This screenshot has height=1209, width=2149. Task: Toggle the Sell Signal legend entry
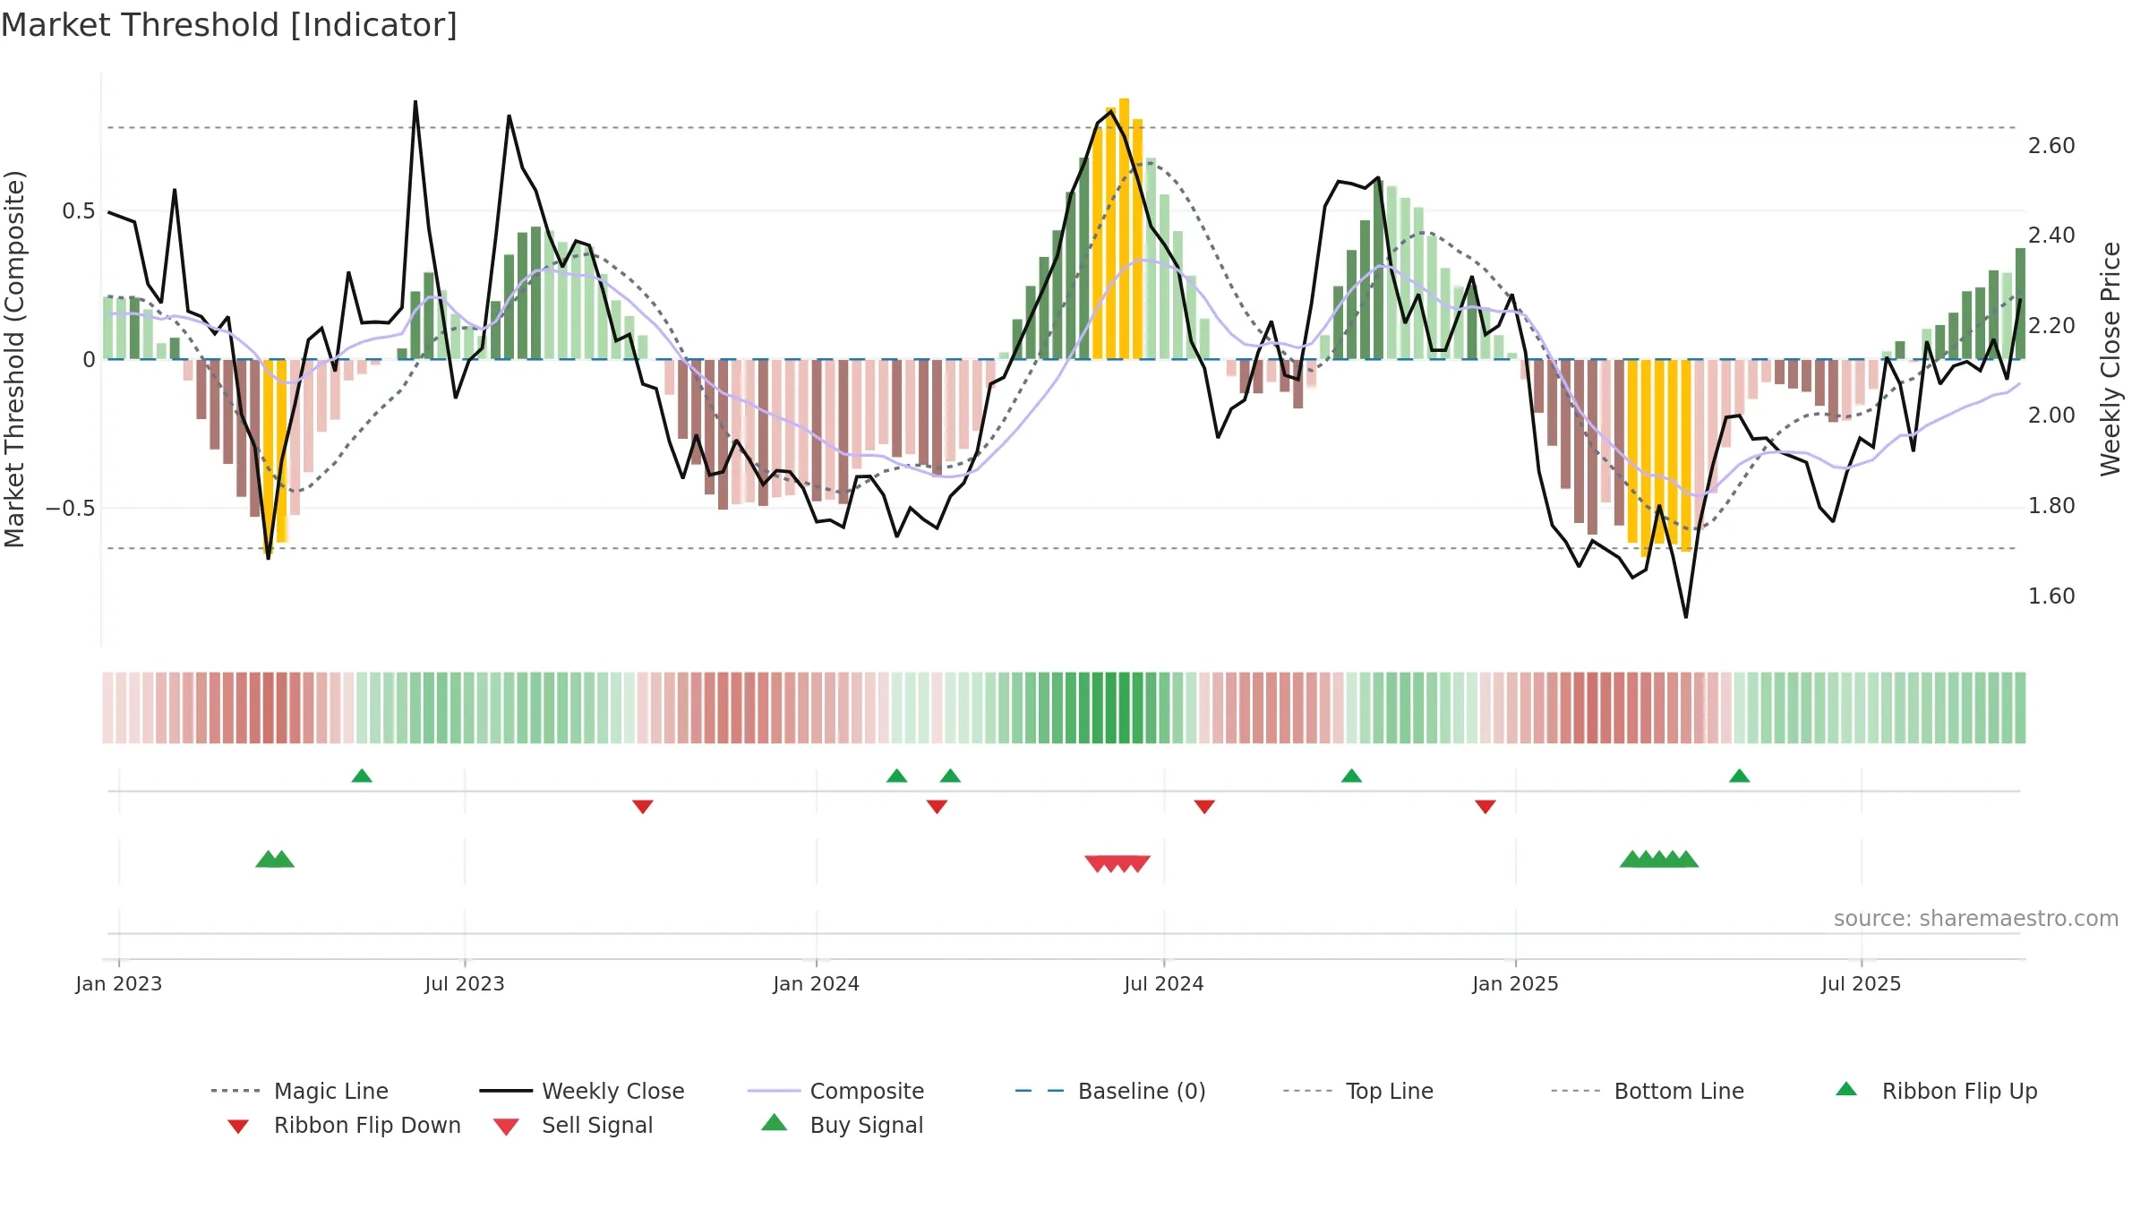click(573, 1125)
